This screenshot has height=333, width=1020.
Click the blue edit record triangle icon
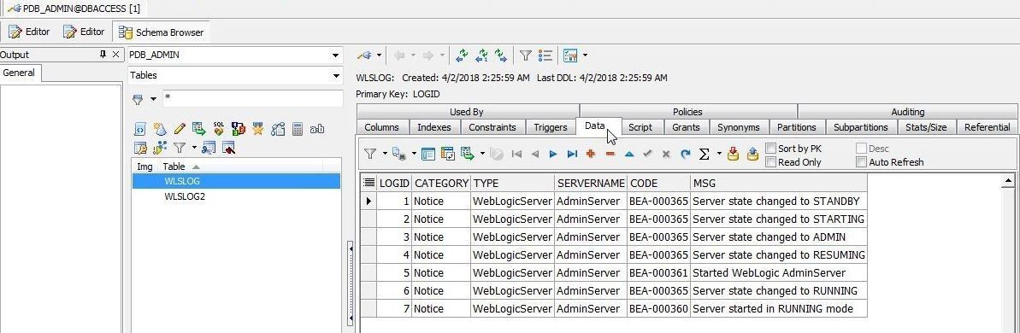click(629, 155)
